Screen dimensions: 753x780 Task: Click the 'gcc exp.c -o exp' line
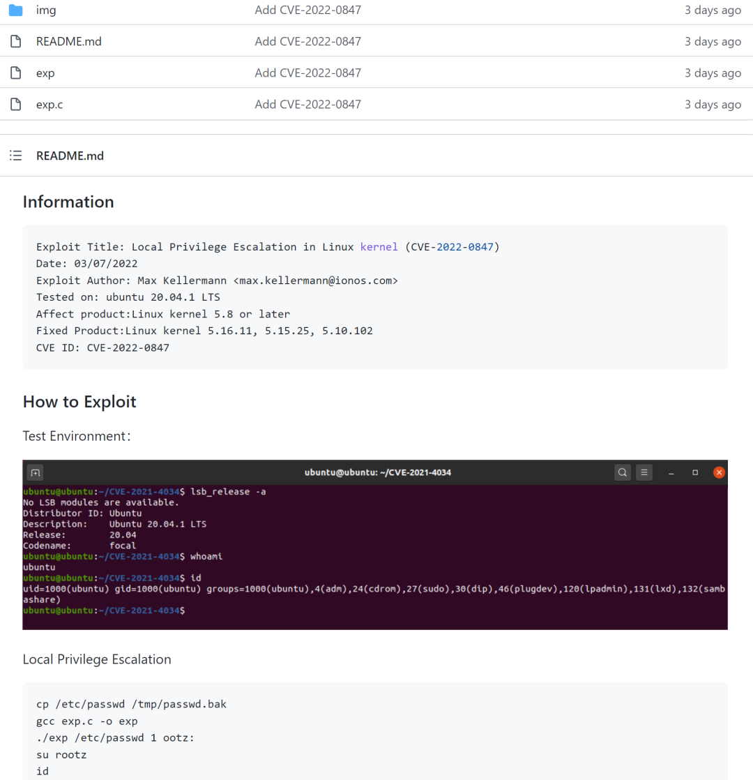(x=86, y=721)
